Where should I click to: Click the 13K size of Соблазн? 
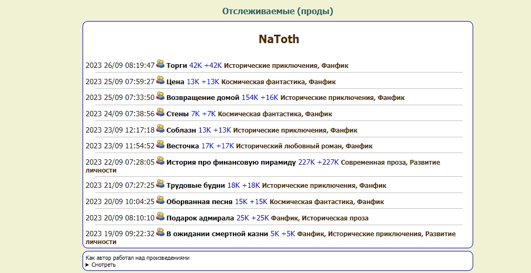point(205,130)
